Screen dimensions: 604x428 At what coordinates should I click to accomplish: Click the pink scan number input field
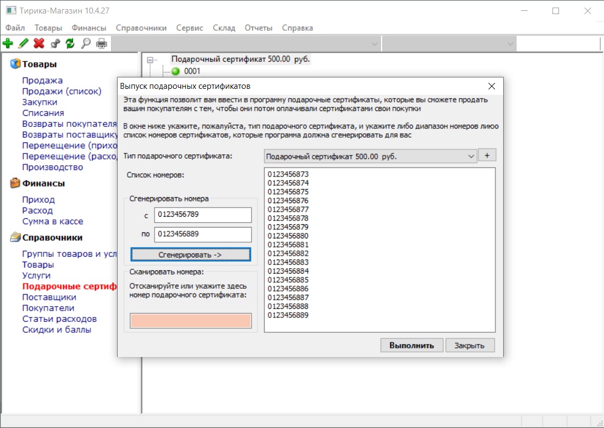coord(191,320)
